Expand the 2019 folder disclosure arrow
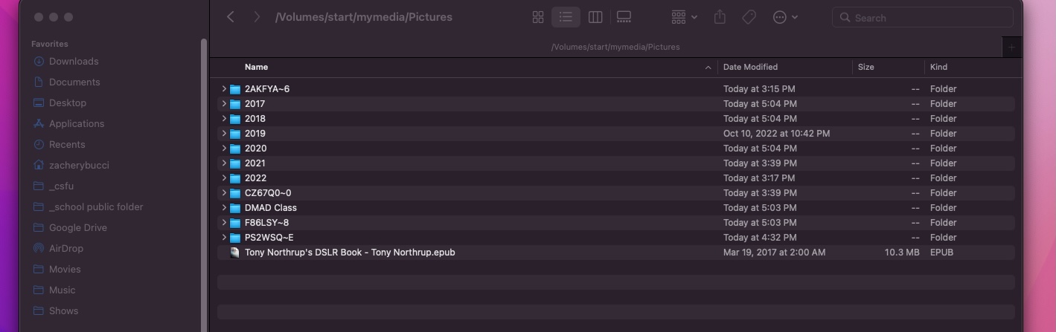Viewport: 1056px width, 332px height. pos(223,134)
